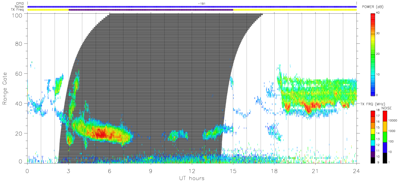Click the red echo patch near 5 UT, gate 20

click(101, 133)
